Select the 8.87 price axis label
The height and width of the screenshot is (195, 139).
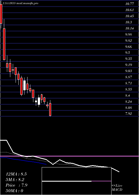pyautogui.click(x=128, y=77)
